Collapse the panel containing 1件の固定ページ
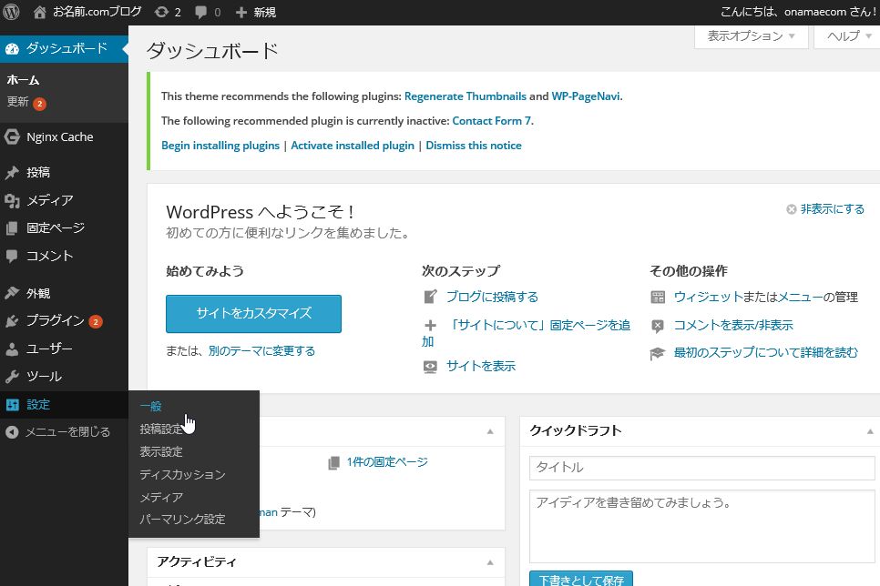Viewport: 880px width, 586px height. tap(490, 431)
